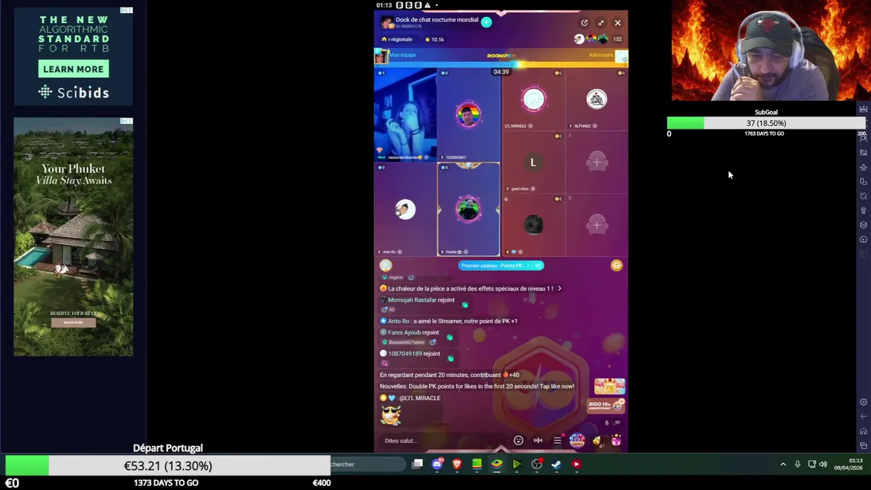Click BOOK NOW in the Phuket ad
This screenshot has height=490, width=871.
(73, 323)
